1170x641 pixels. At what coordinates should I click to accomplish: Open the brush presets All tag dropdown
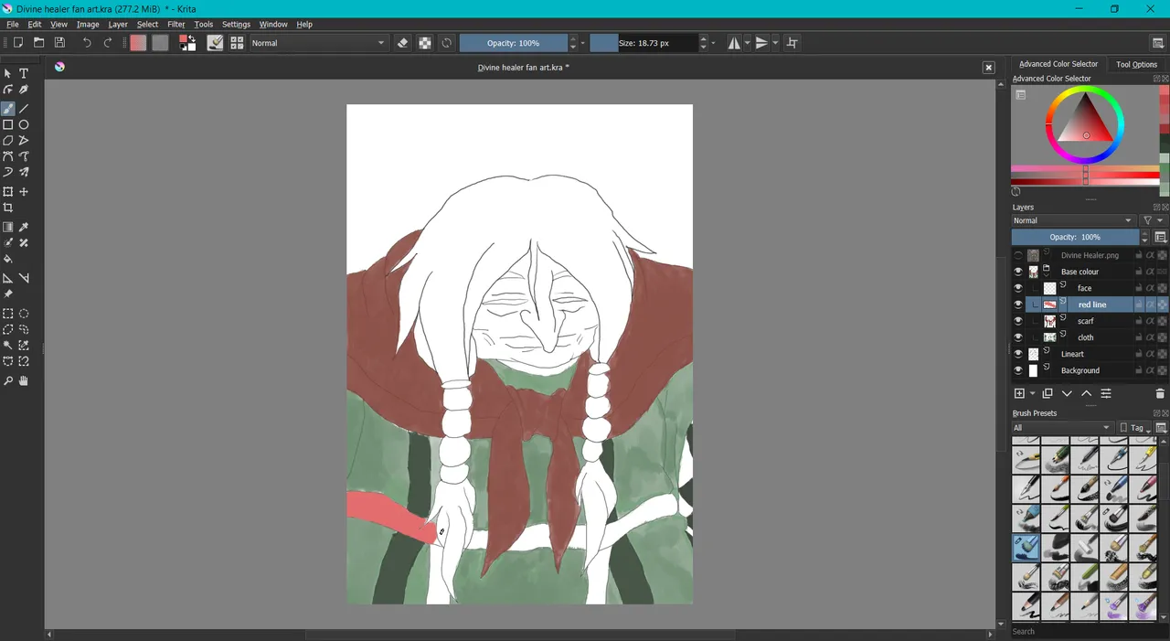(x=1062, y=428)
